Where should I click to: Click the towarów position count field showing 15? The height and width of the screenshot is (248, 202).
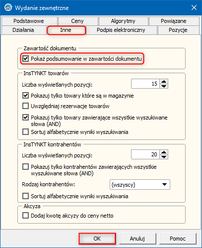pos(145,84)
